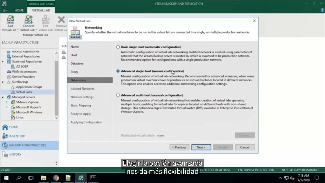Image resolution: width=325 pixels, height=183 pixels.
Task: Open the Inventory navigation pane icon
Action: pyautogui.click(x=5, y=136)
